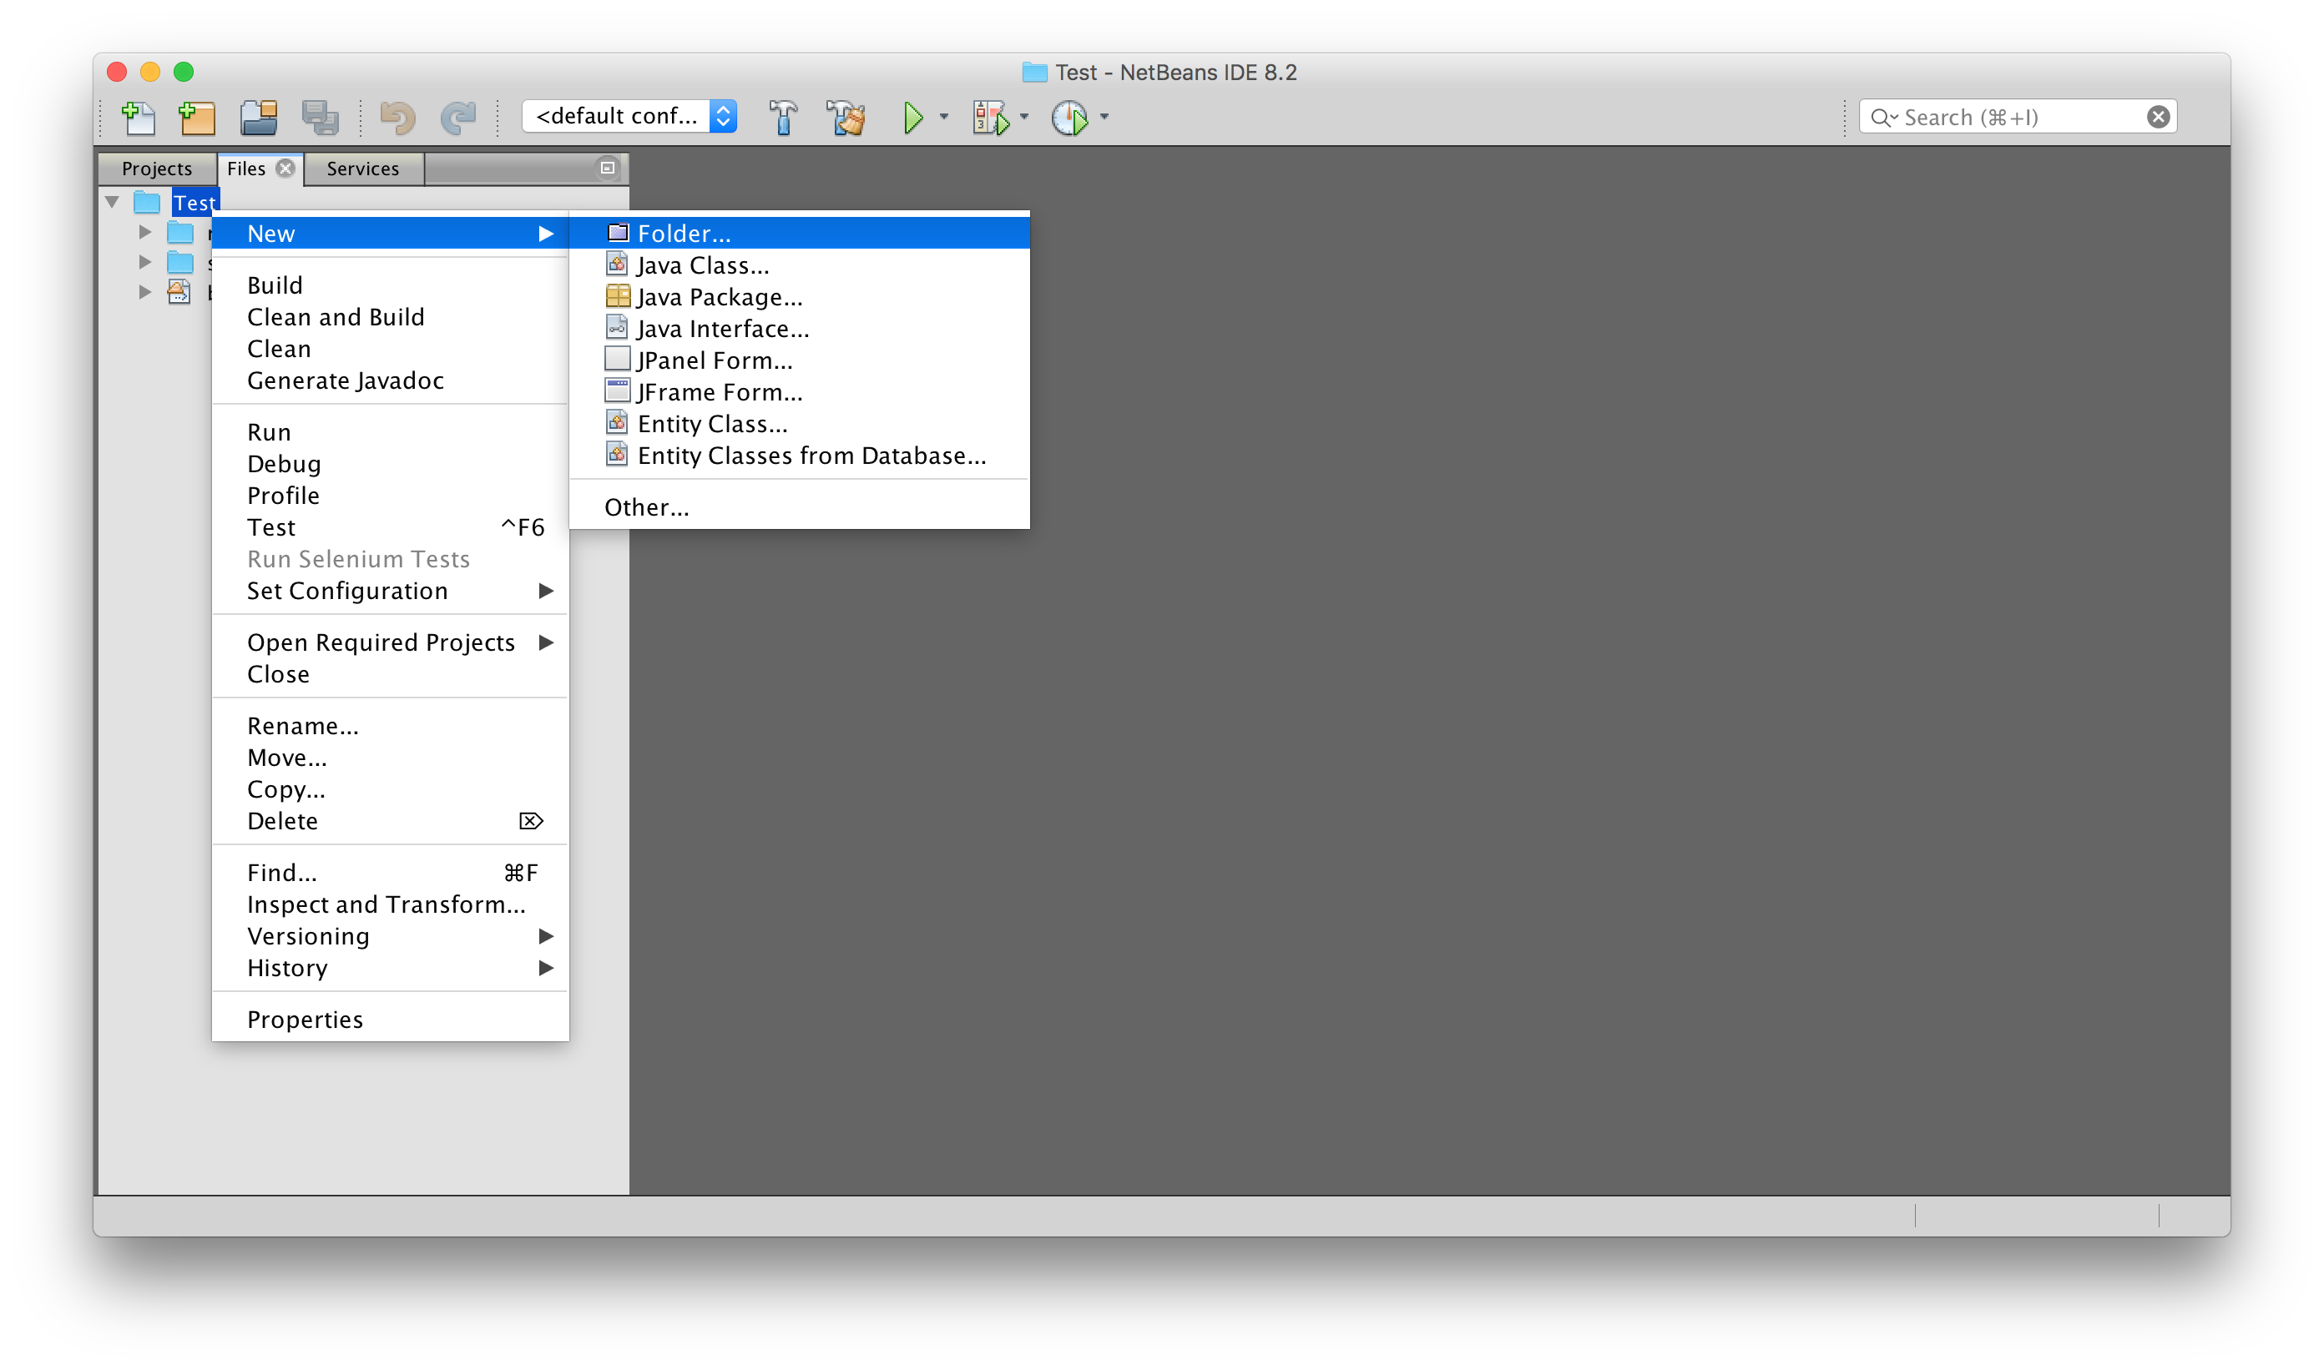
Task: Click the Save All toolbar icon
Action: (x=321, y=118)
